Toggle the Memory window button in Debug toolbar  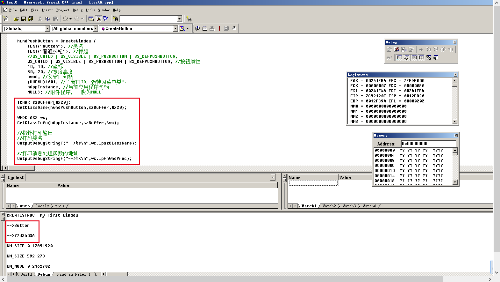point(421,58)
